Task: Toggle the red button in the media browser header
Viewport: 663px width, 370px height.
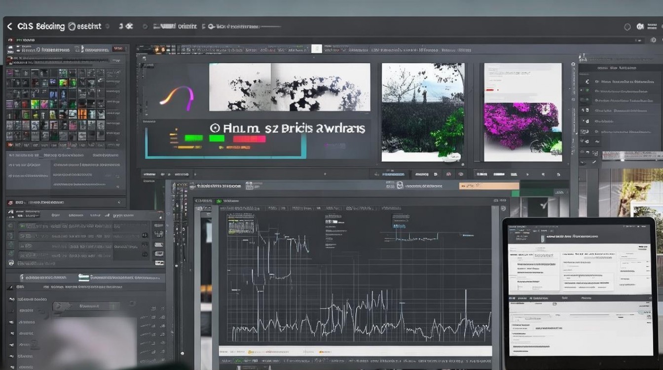Action: pyautogui.click(x=117, y=49)
